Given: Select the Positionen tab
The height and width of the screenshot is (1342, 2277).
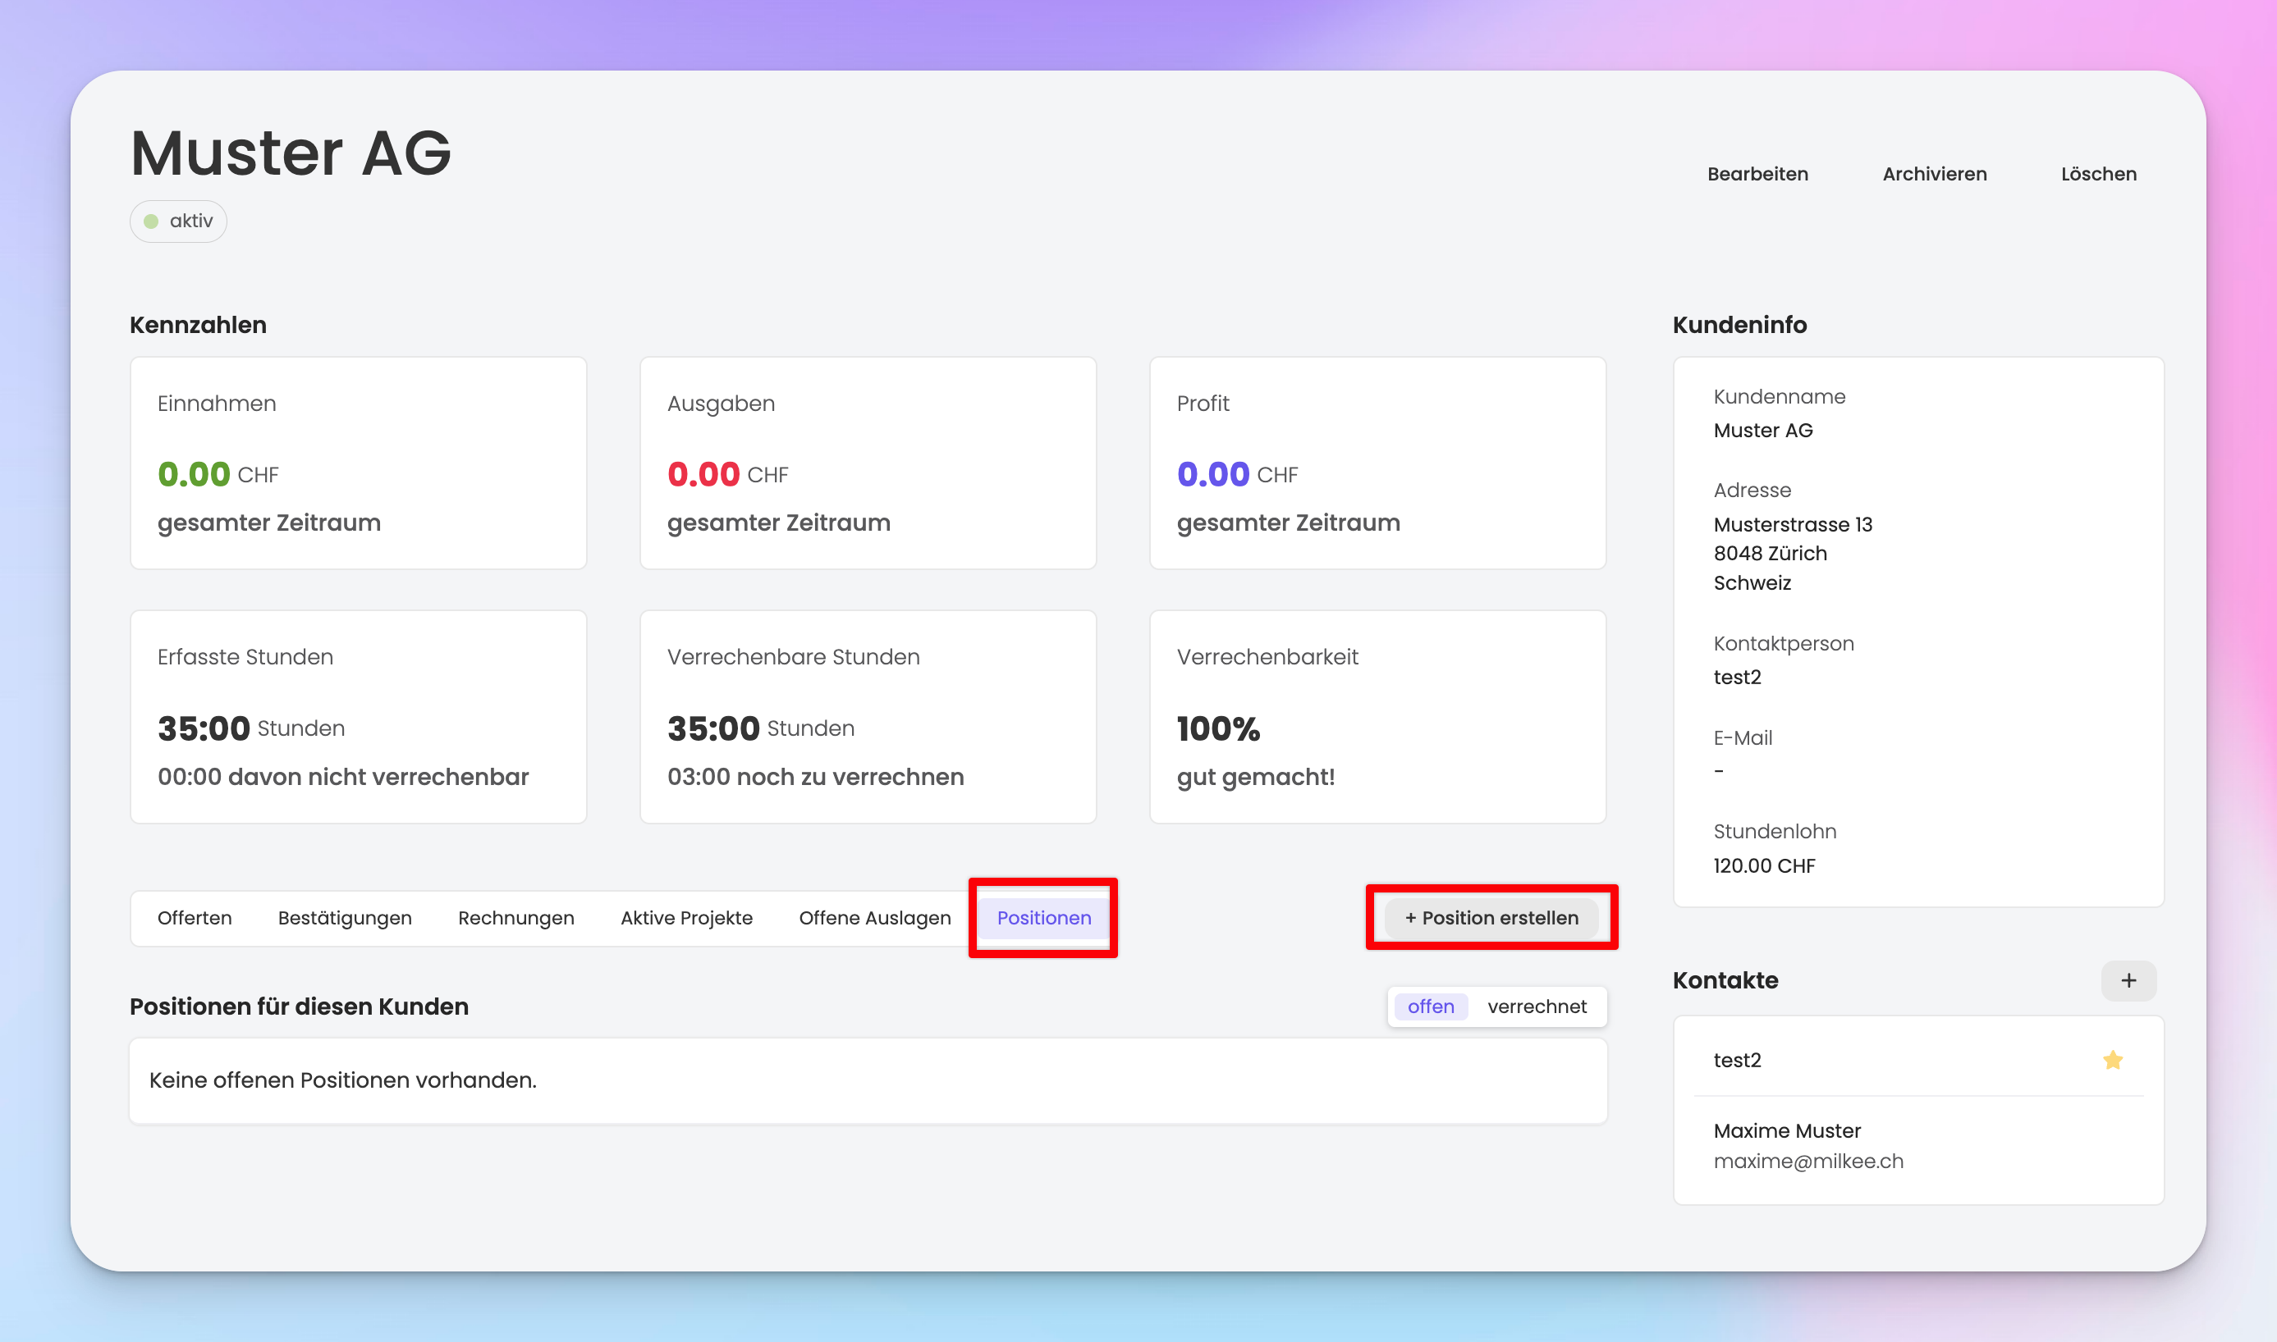Looking at the screenshot, I should tap(1043, 918).
